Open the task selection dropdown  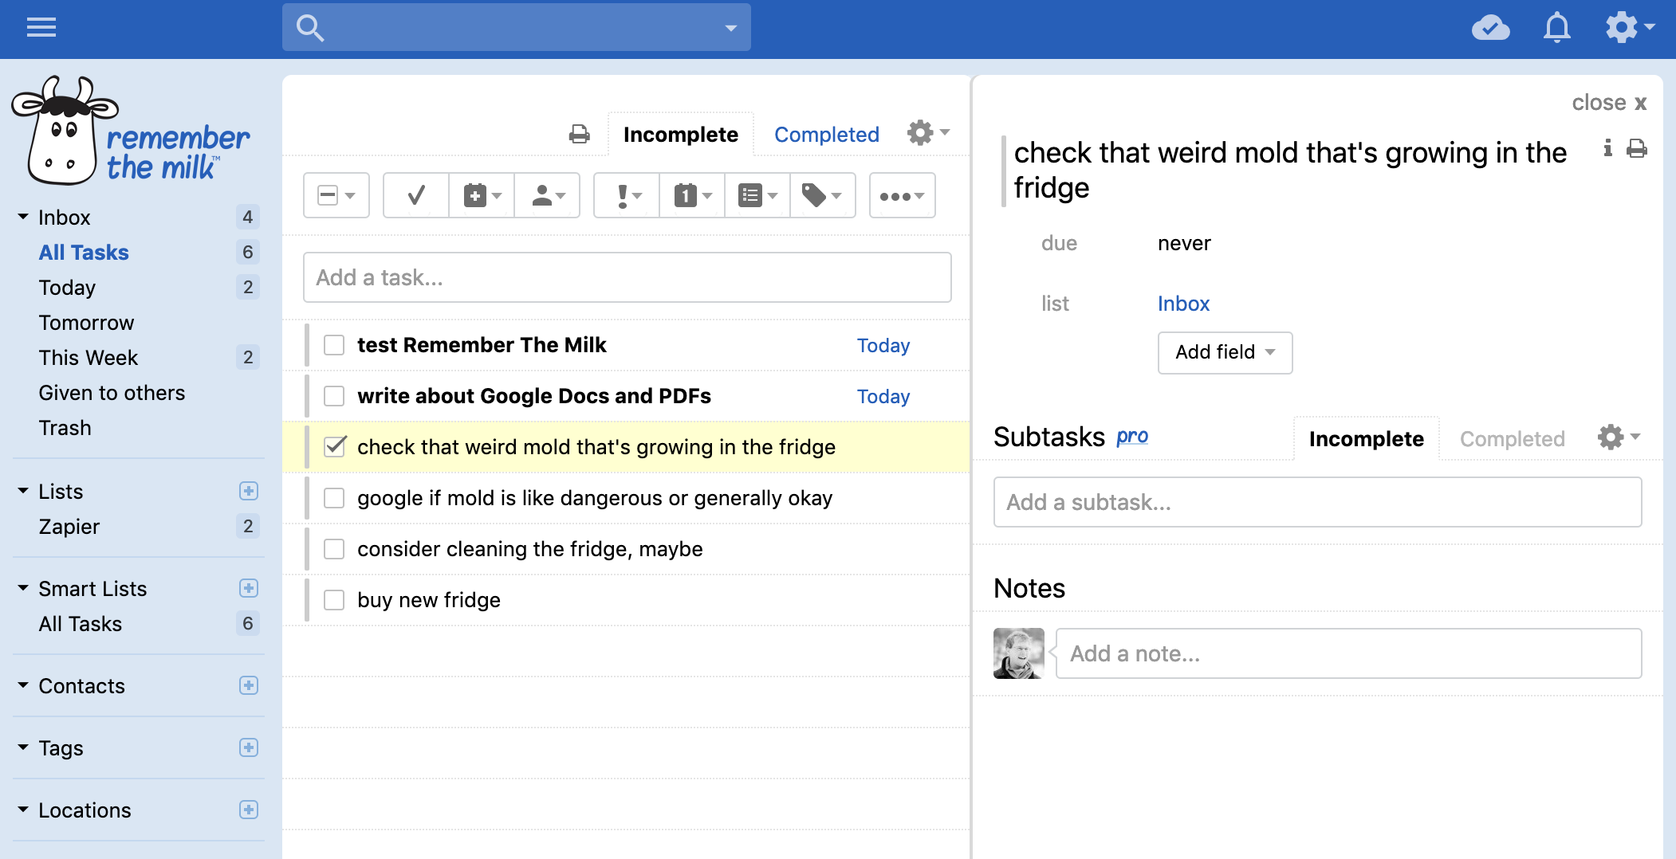(x=336, y=195)
